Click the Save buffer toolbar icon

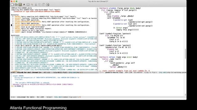click(x=28, y=5)
